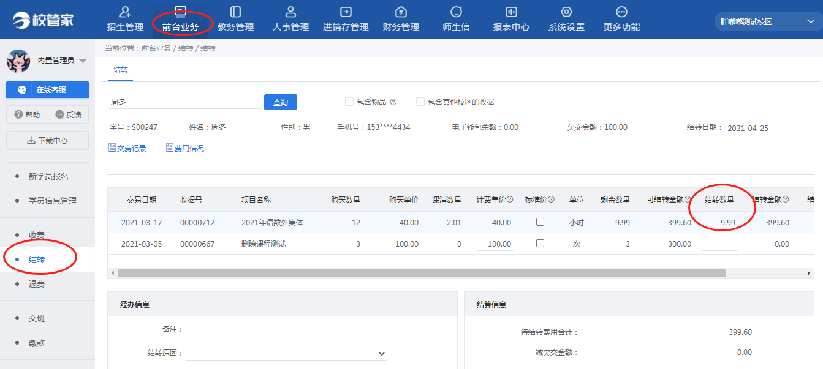Click the 结转日期 date field
This screenshot has width=823, height=369.
(757, 129)
